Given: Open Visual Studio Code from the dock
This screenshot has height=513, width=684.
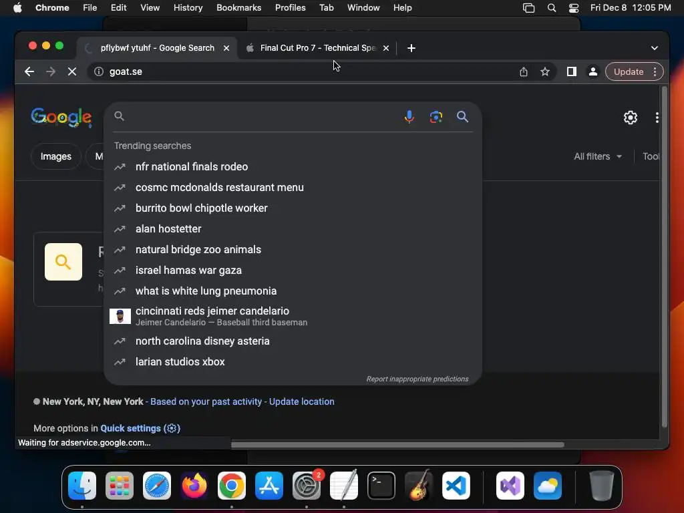Looking at the screenshot, I should pos(456,486).
